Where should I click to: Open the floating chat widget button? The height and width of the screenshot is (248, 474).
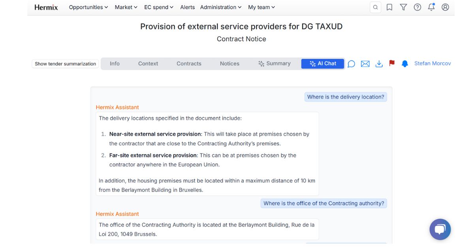coord(440,229)
